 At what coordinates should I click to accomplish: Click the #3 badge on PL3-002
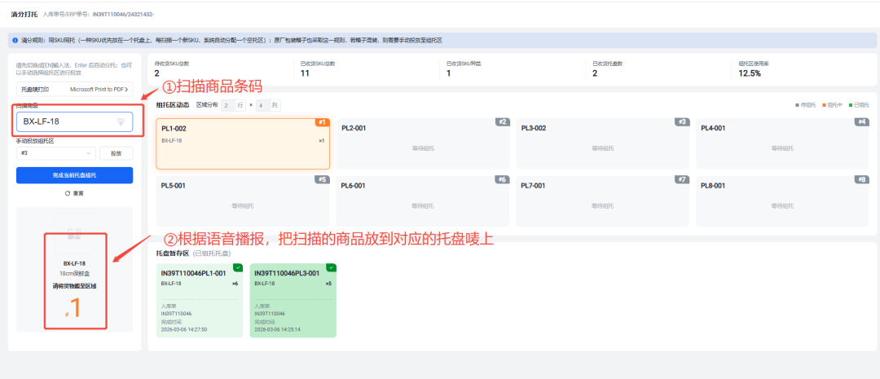coord(683,121)
